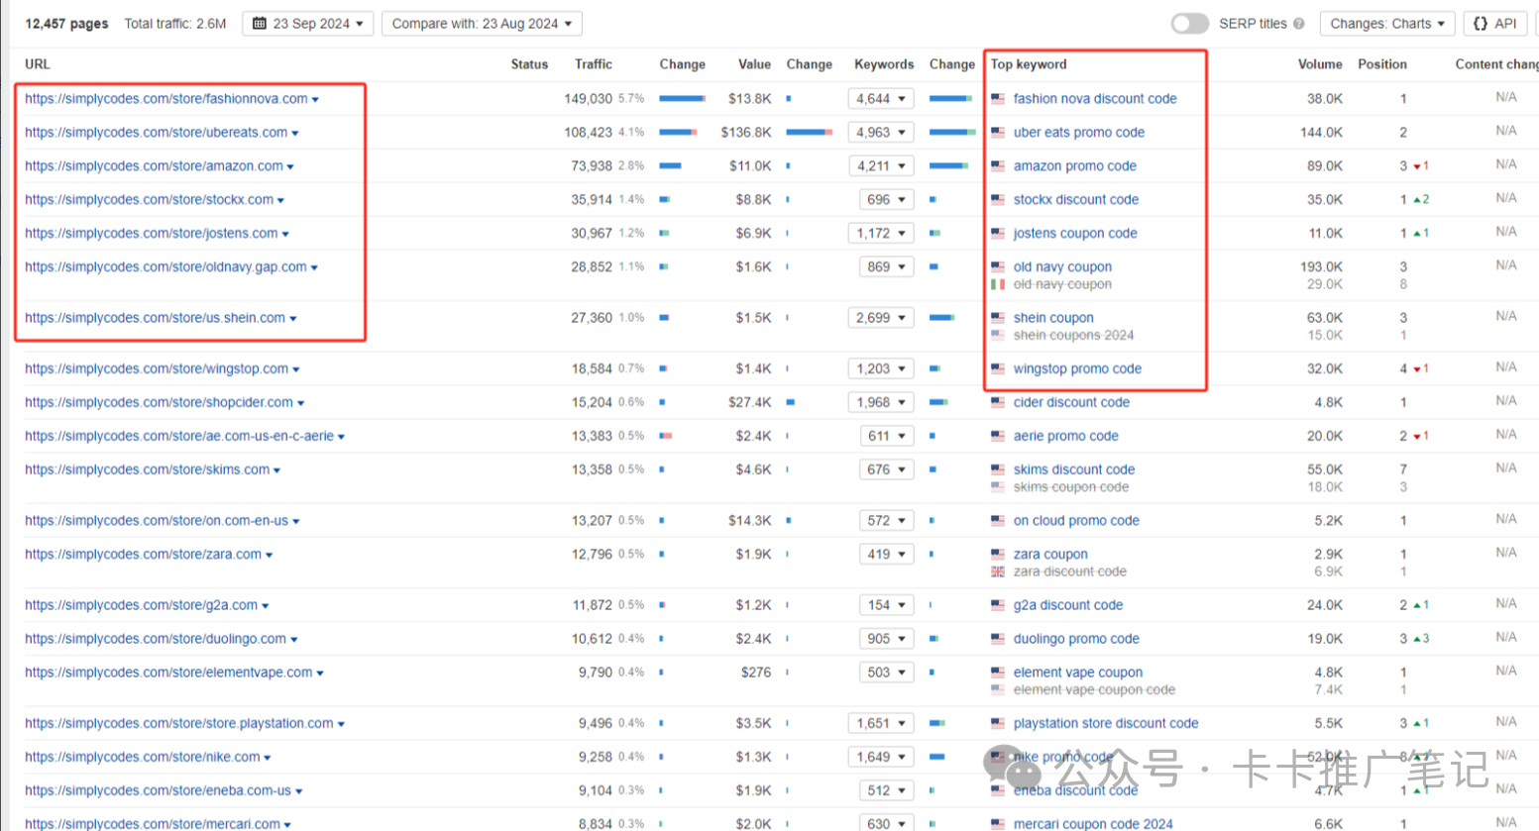The image size is (1539, 831).
Task: Click the UK flag beside zara discount code
Action: 998,571
